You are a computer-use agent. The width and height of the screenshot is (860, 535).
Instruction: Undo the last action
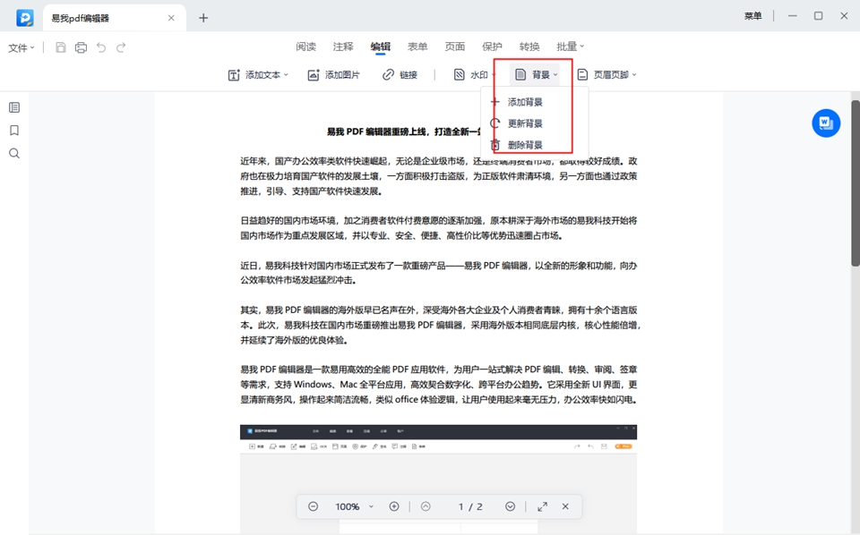tap(101, 47)
